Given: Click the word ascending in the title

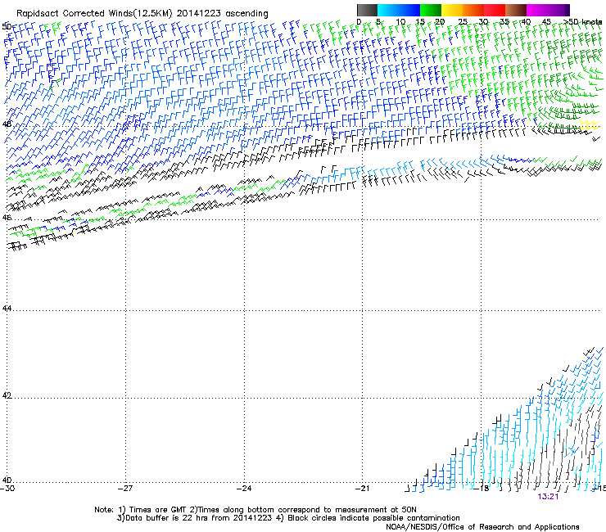Looking at the screenshot, I should click(246, 14).
